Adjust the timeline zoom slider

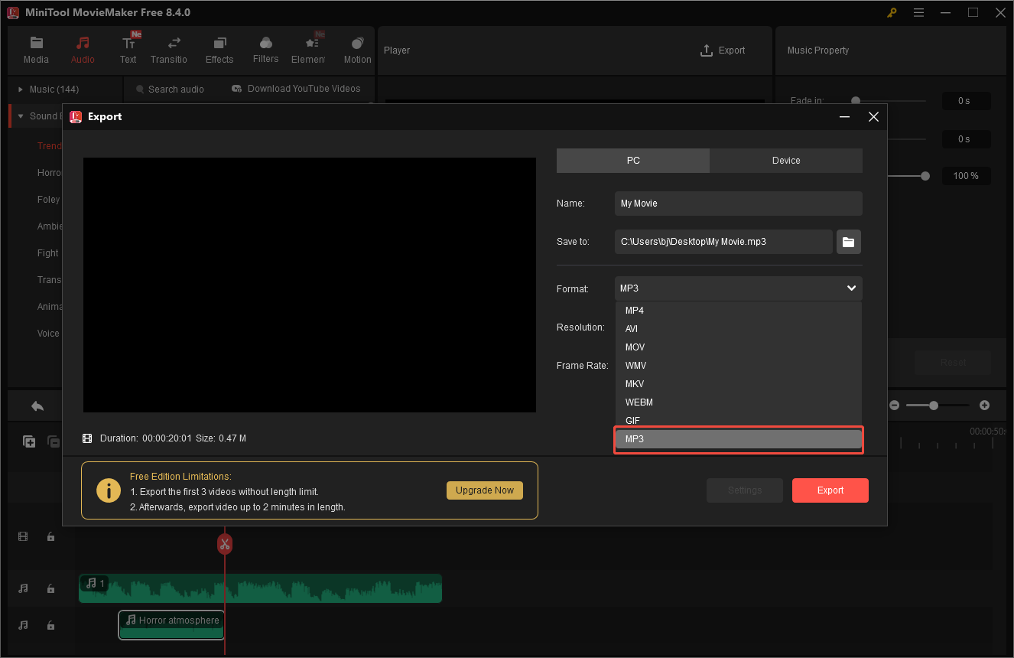click(x=935, y=406)
